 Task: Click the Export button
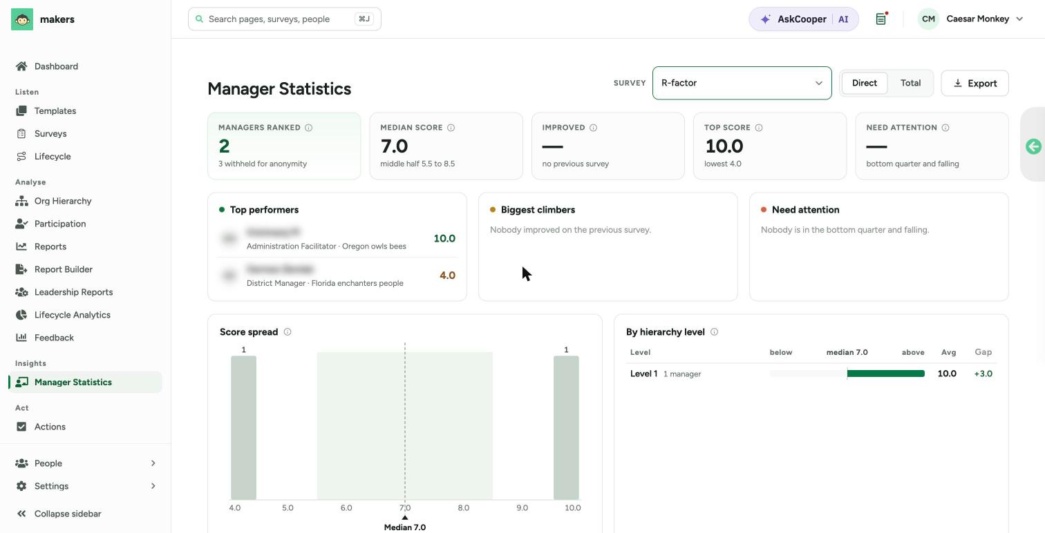coord(975,84)
